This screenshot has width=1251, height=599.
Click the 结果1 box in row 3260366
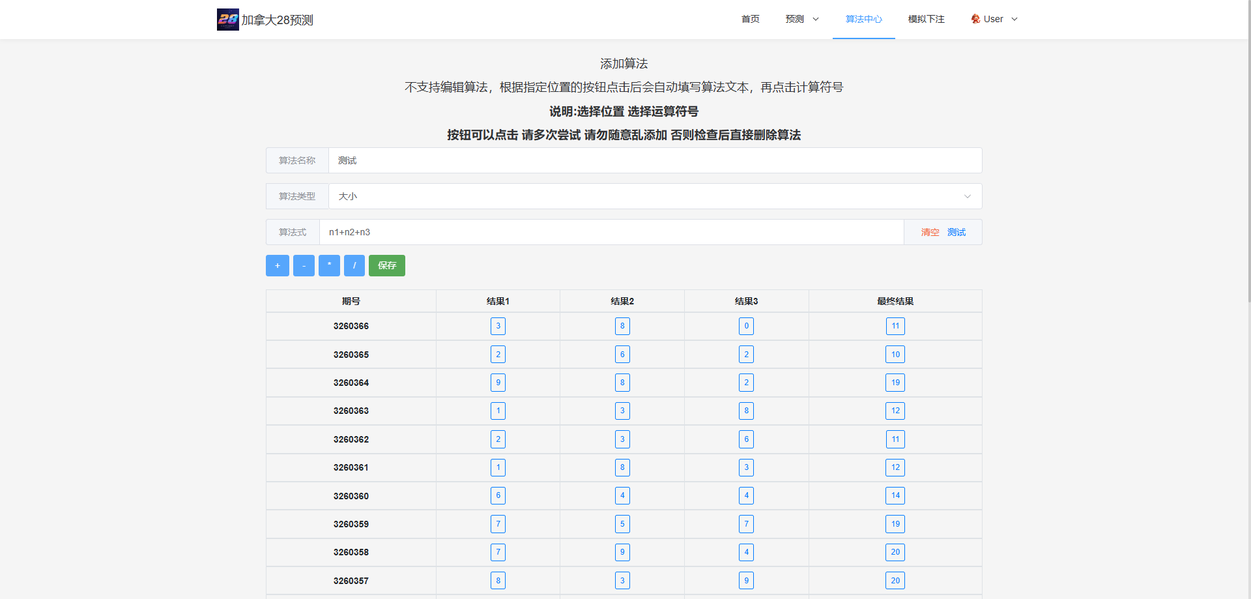pyautogui.click(x=498, y=326)
